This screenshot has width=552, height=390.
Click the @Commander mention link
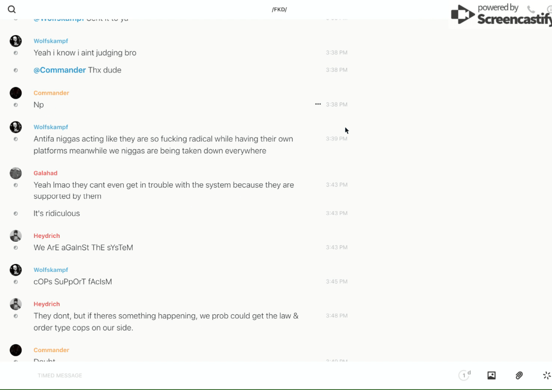pyautogui.click(x=60, y=70)
